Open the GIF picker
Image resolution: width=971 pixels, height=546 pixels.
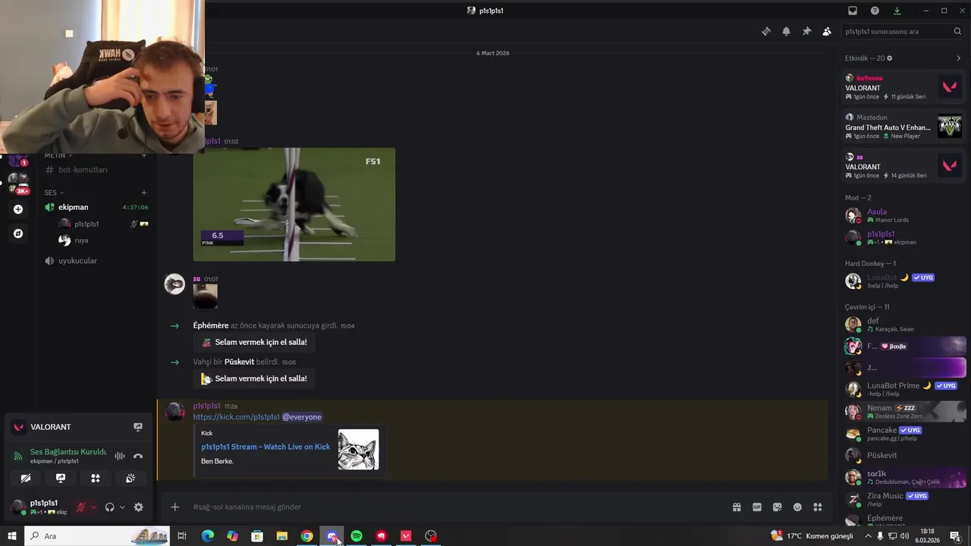coord(756,507)
